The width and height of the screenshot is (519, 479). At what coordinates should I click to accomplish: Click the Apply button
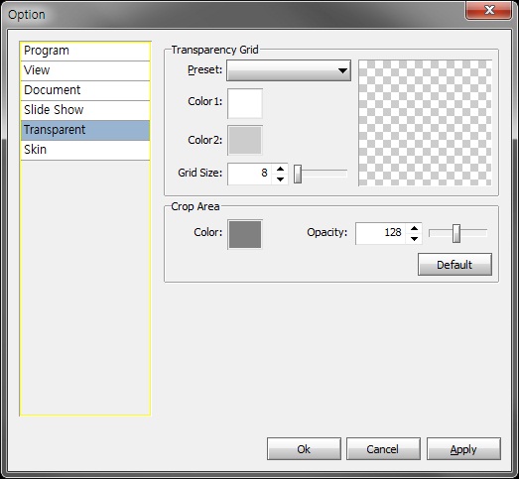tap(463, 449)
